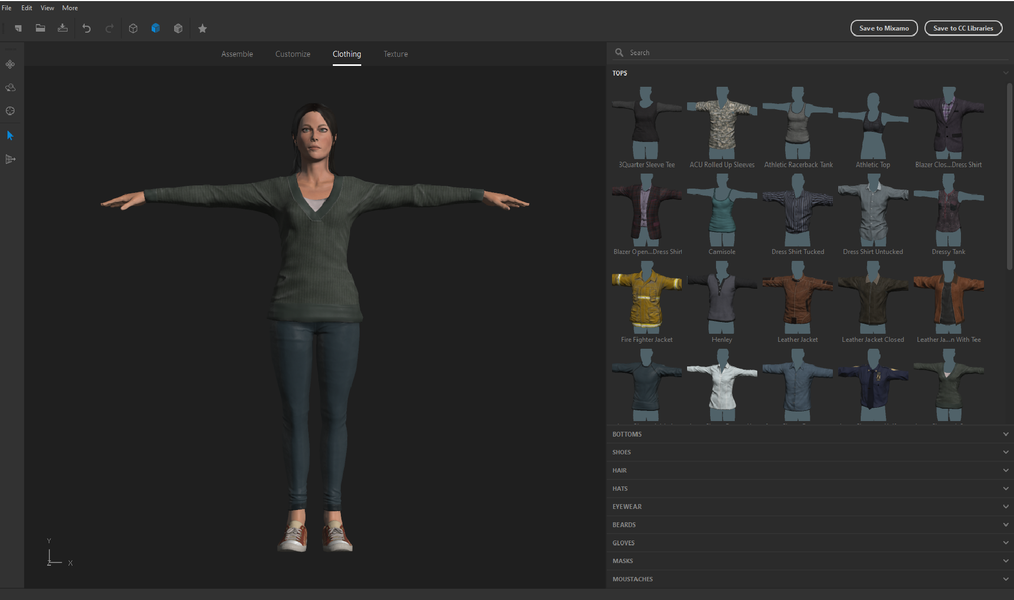Click the star favorites icon
The width and height of the screenshot is (1014, 600).
[203, 28]
